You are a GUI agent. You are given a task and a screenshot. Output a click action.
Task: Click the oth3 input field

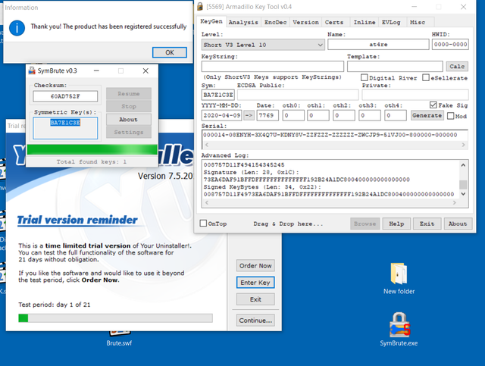[x=370, y=115]
